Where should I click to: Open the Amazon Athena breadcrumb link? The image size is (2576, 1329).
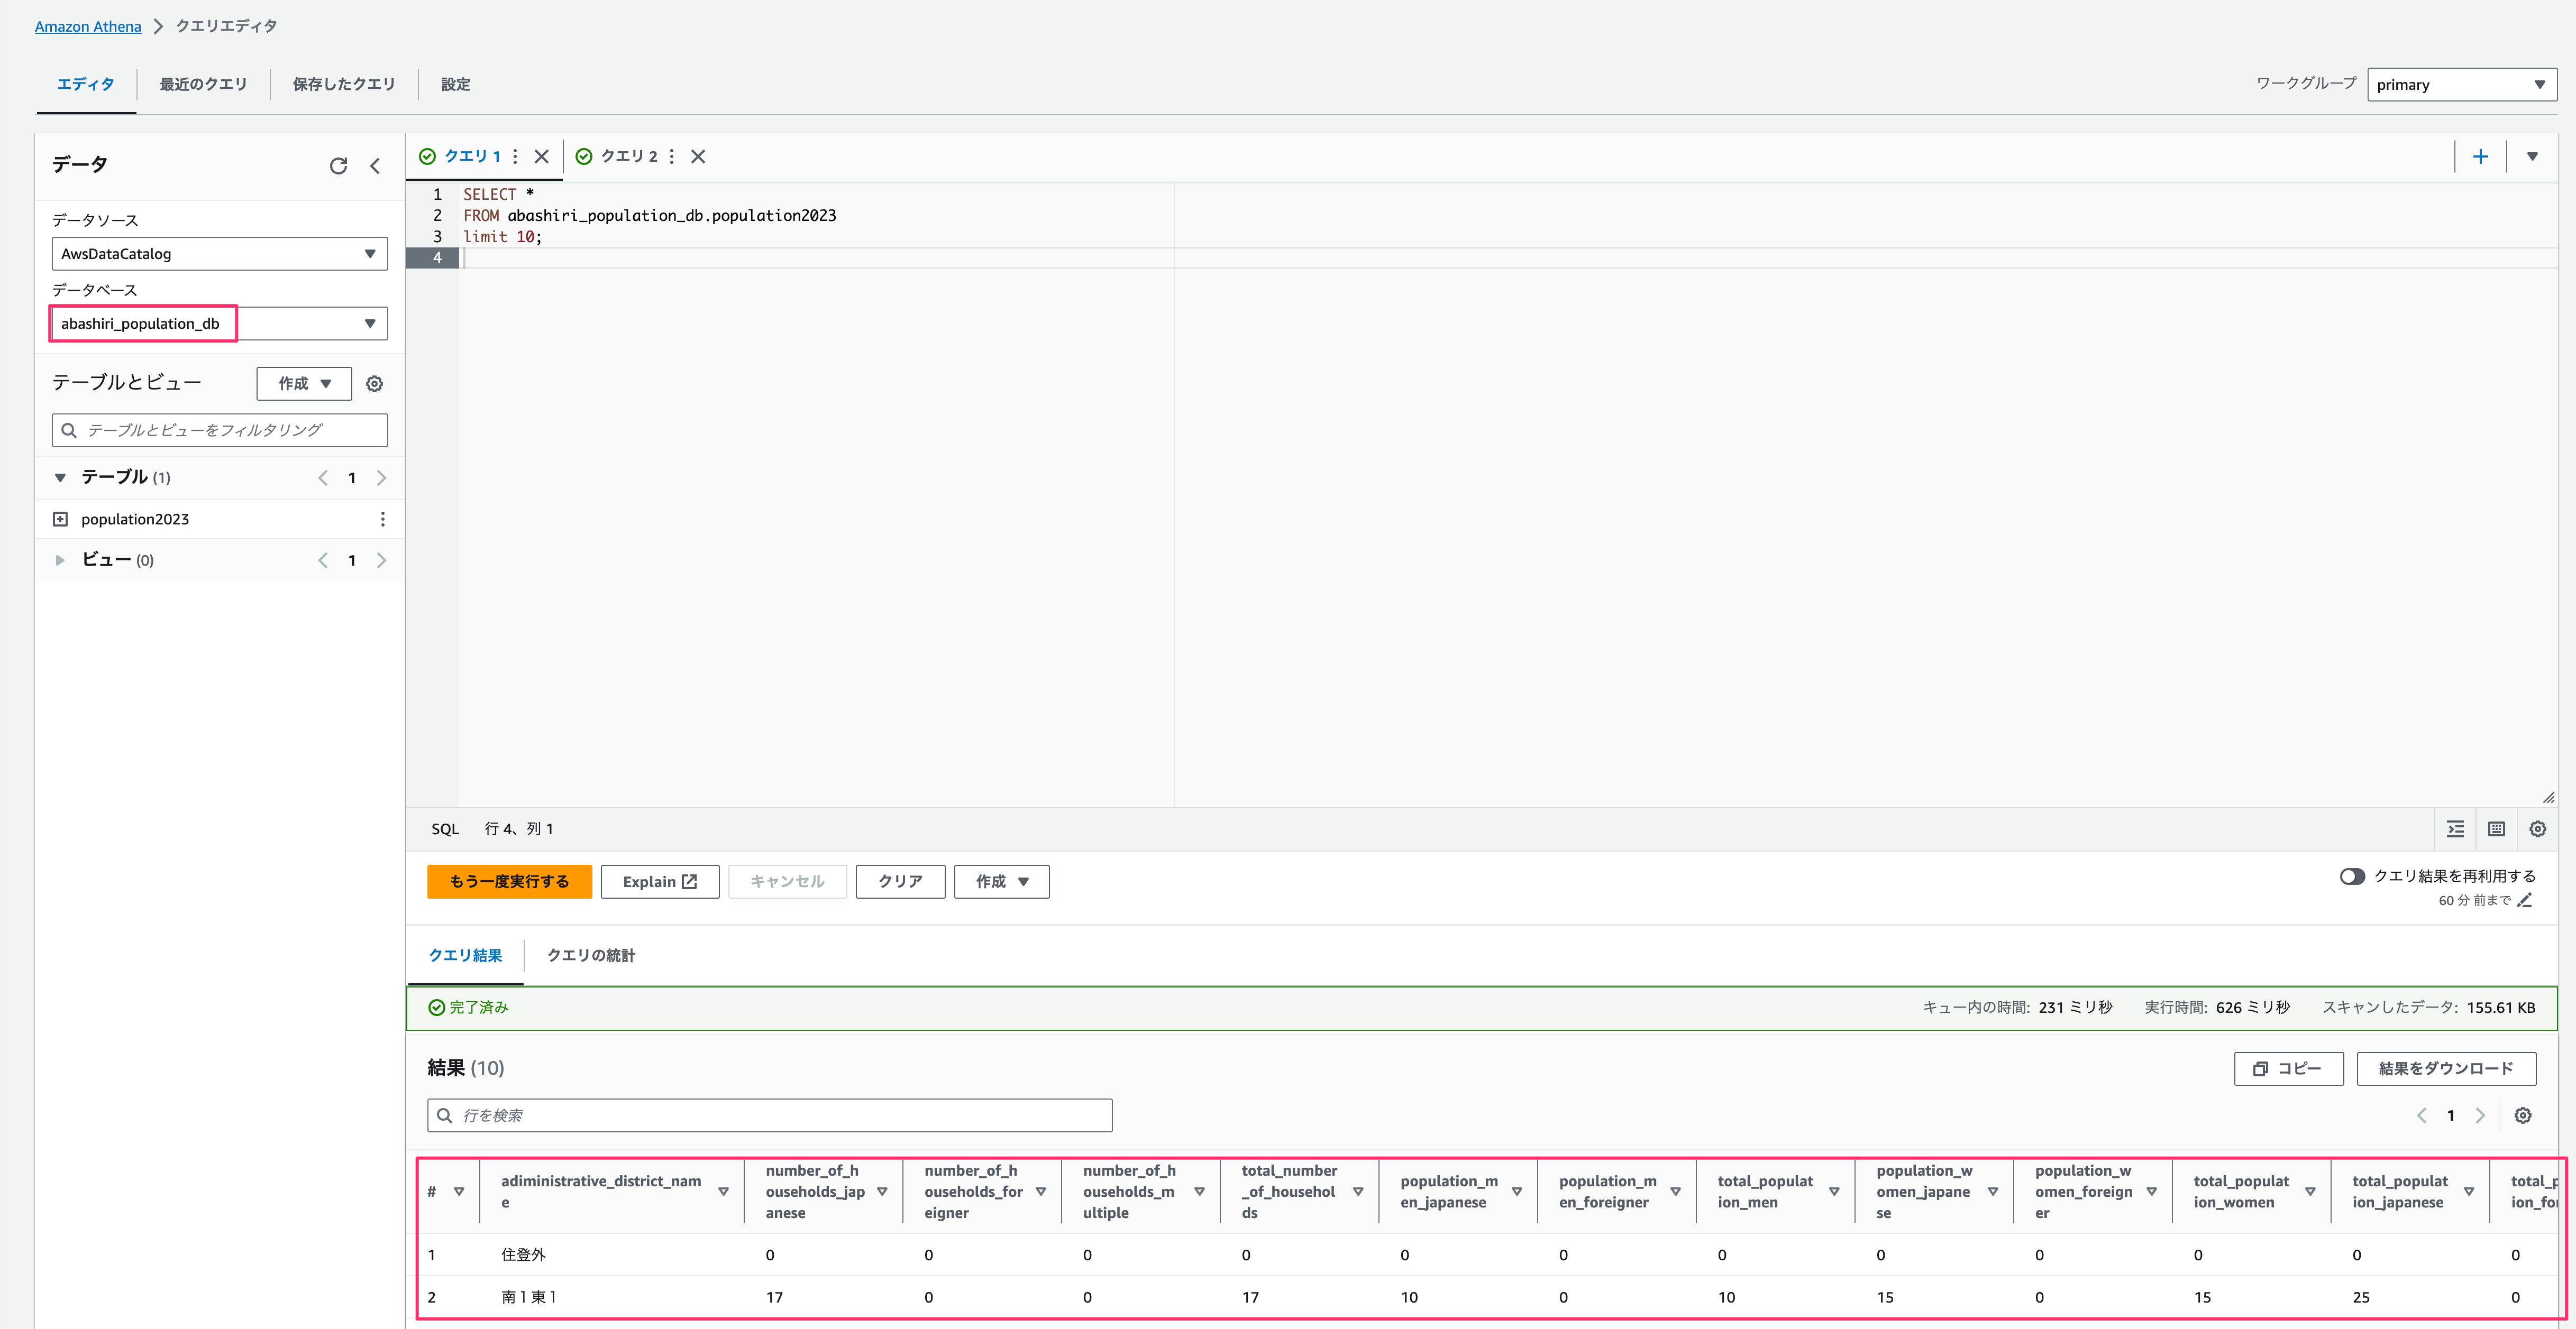pyautogui.click(x=88, y=25)
